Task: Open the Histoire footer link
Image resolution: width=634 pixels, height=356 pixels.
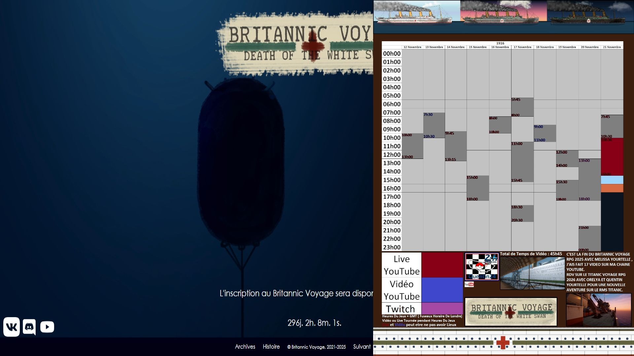Action: [x=271, y=347]
